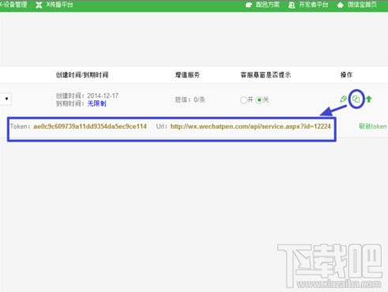This screenshot has height=292, width=388.
Task: Click the 微信宝首页 home icon
Action: pos(341,5)
